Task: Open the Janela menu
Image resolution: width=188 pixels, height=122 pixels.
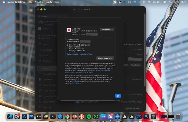Action: (x=49, y=2)
